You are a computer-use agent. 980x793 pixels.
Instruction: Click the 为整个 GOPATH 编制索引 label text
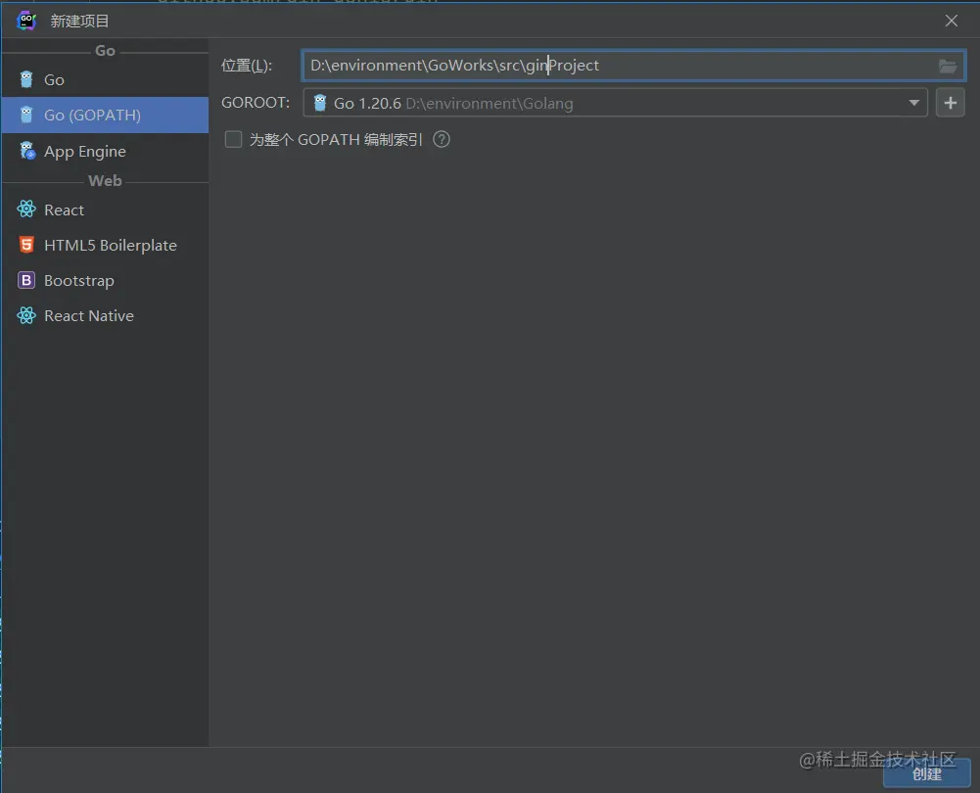coord(336,139)
